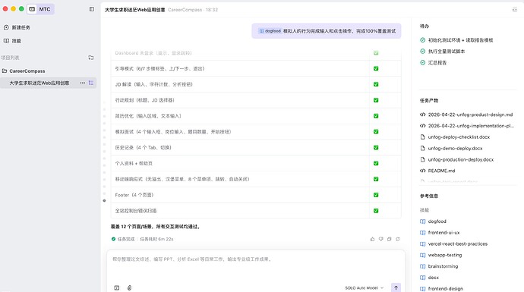Click the dogfood skill tag in the message
524x292 pixels.
coord(270,31)
